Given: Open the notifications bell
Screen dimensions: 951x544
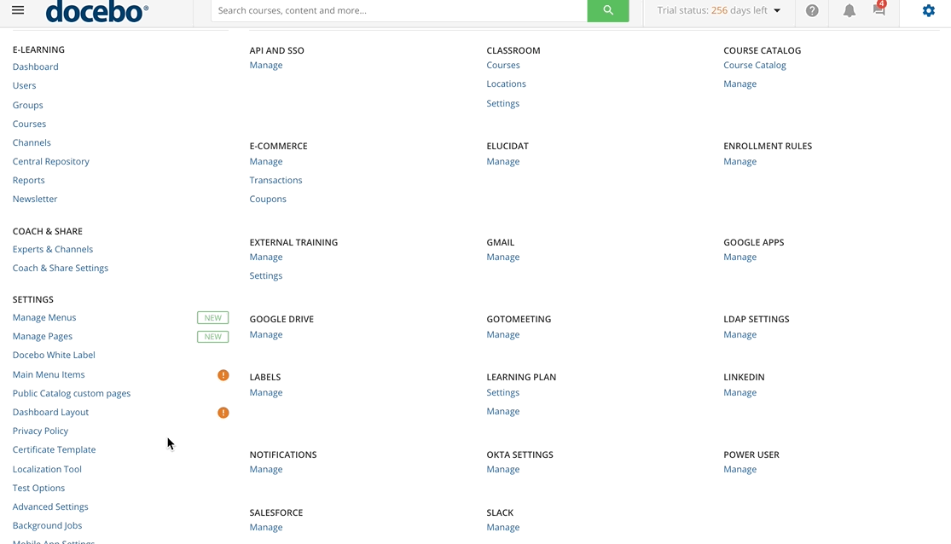Looking at the screenshot, I should 850,10.
